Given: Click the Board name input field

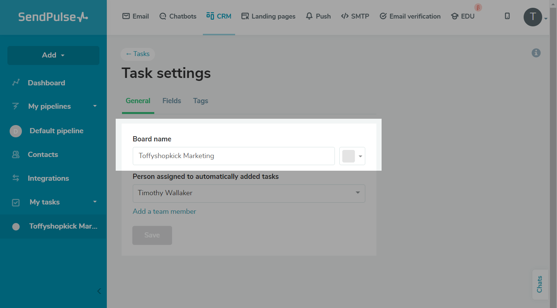Looking at the screenshot, I should (x=234, y=156).
